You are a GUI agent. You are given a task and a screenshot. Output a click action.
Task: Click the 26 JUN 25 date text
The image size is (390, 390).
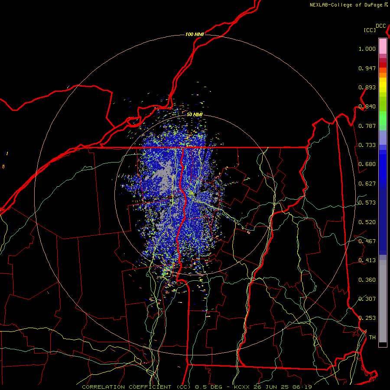(272, 387)
